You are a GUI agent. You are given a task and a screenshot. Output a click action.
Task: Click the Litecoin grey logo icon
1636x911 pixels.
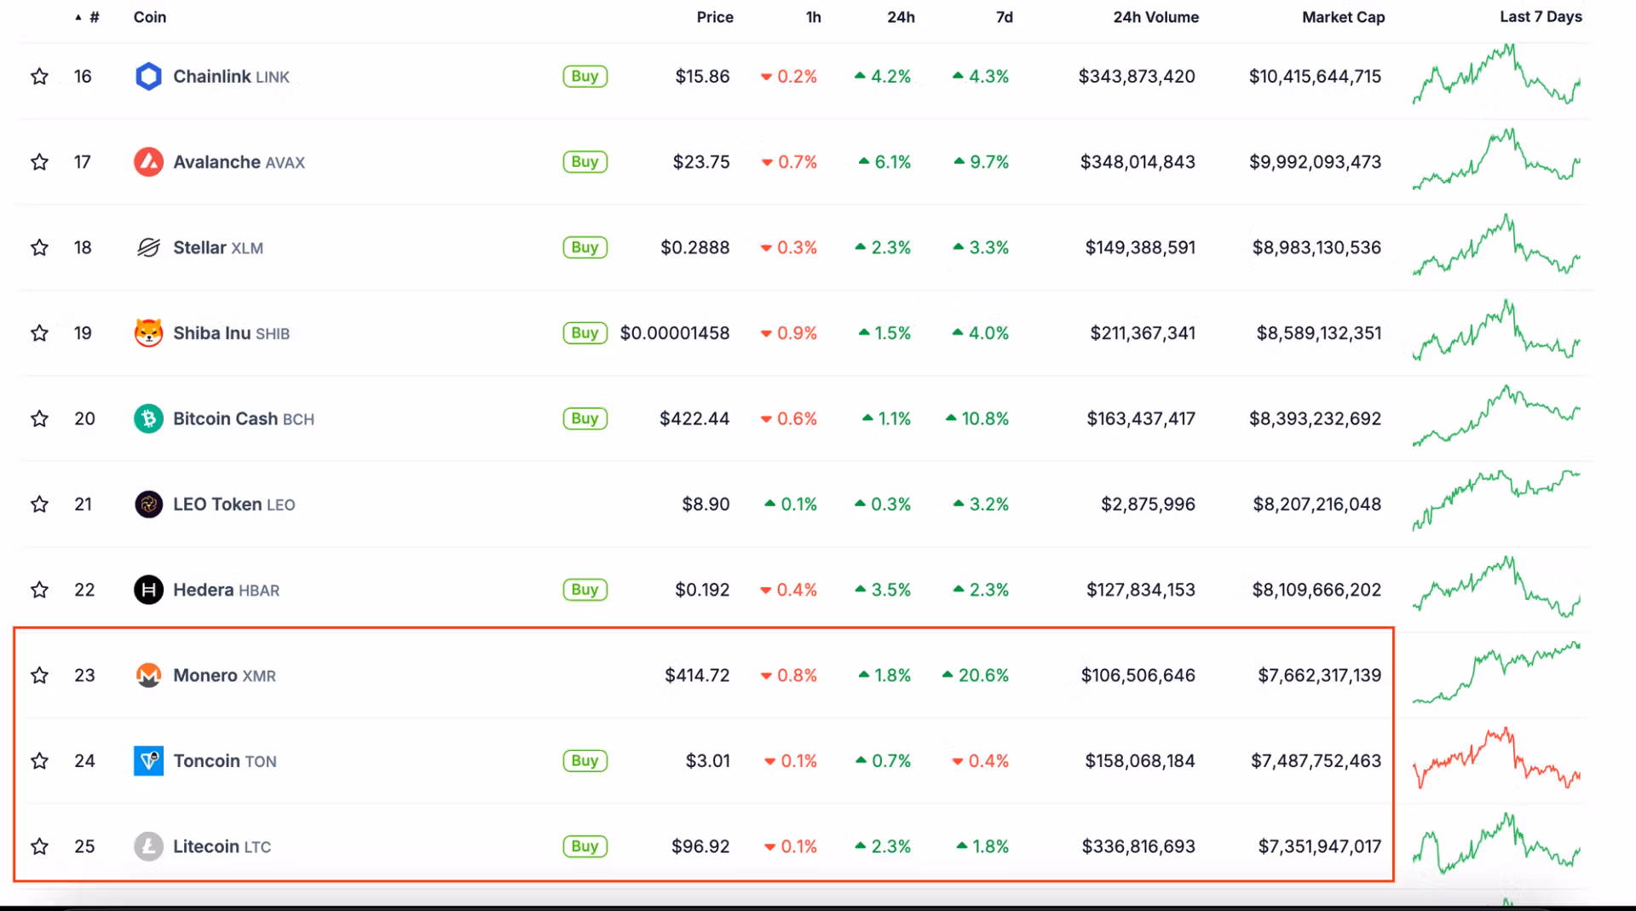tap(148, 846)
